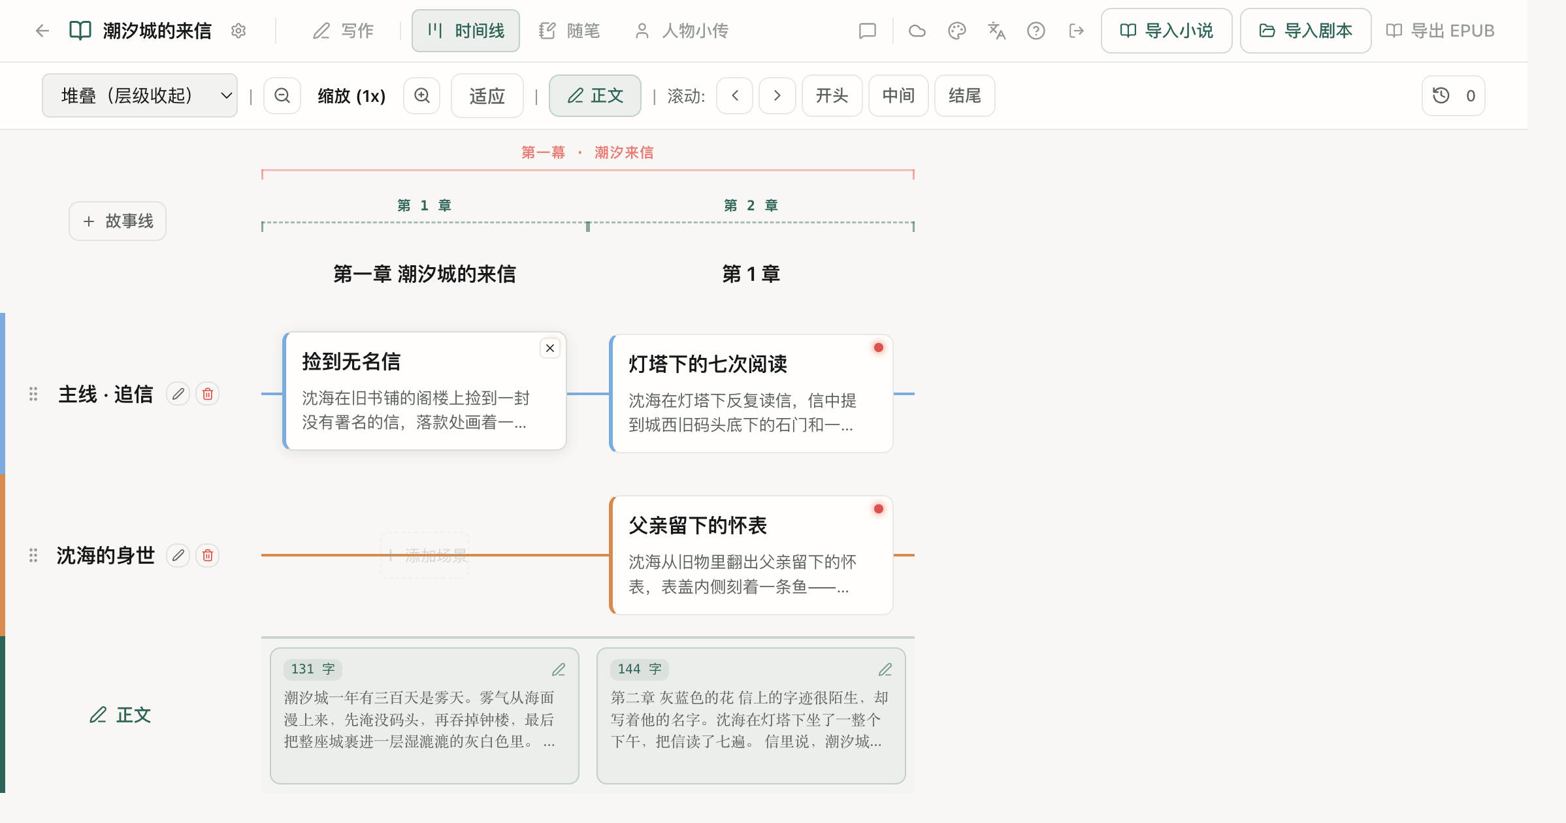Zoom out the timeline
This screenshot has height=823, width=1566.
point(282,95)
